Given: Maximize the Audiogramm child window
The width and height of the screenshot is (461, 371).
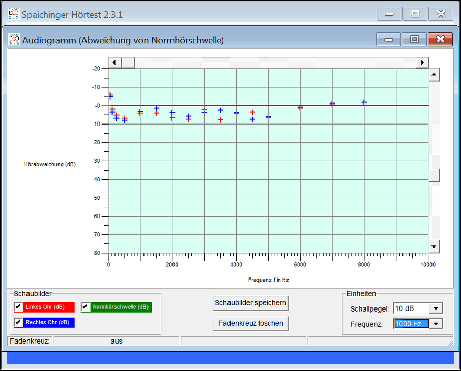Looking at the screenshot, I should tap(414, 40).
